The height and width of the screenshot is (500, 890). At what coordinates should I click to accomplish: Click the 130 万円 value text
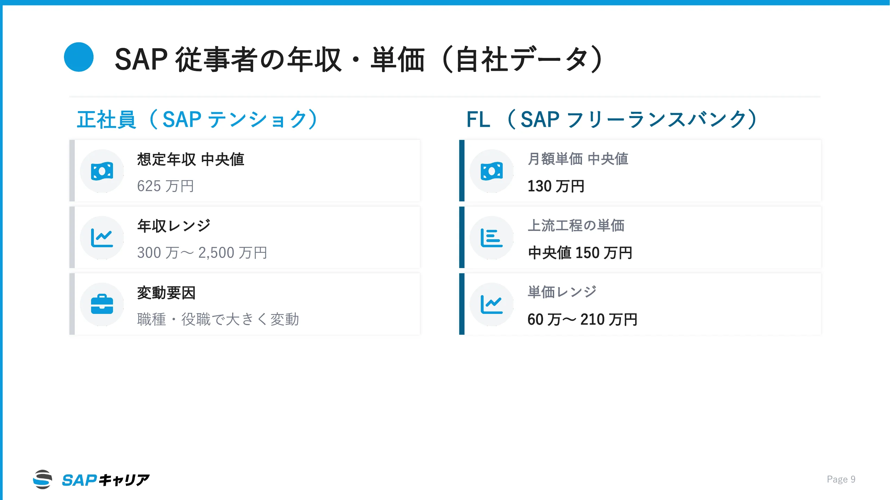(x=556, y=186)
